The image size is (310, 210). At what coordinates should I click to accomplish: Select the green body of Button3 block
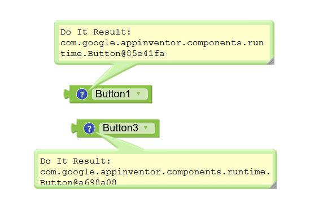click(x=157, y=128)
